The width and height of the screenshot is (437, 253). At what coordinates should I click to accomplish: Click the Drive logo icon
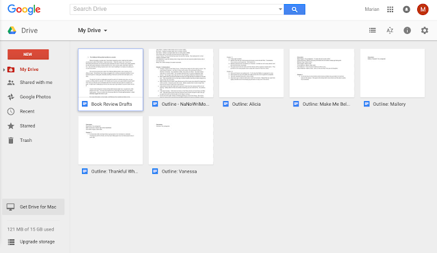(x=12, y=30)
